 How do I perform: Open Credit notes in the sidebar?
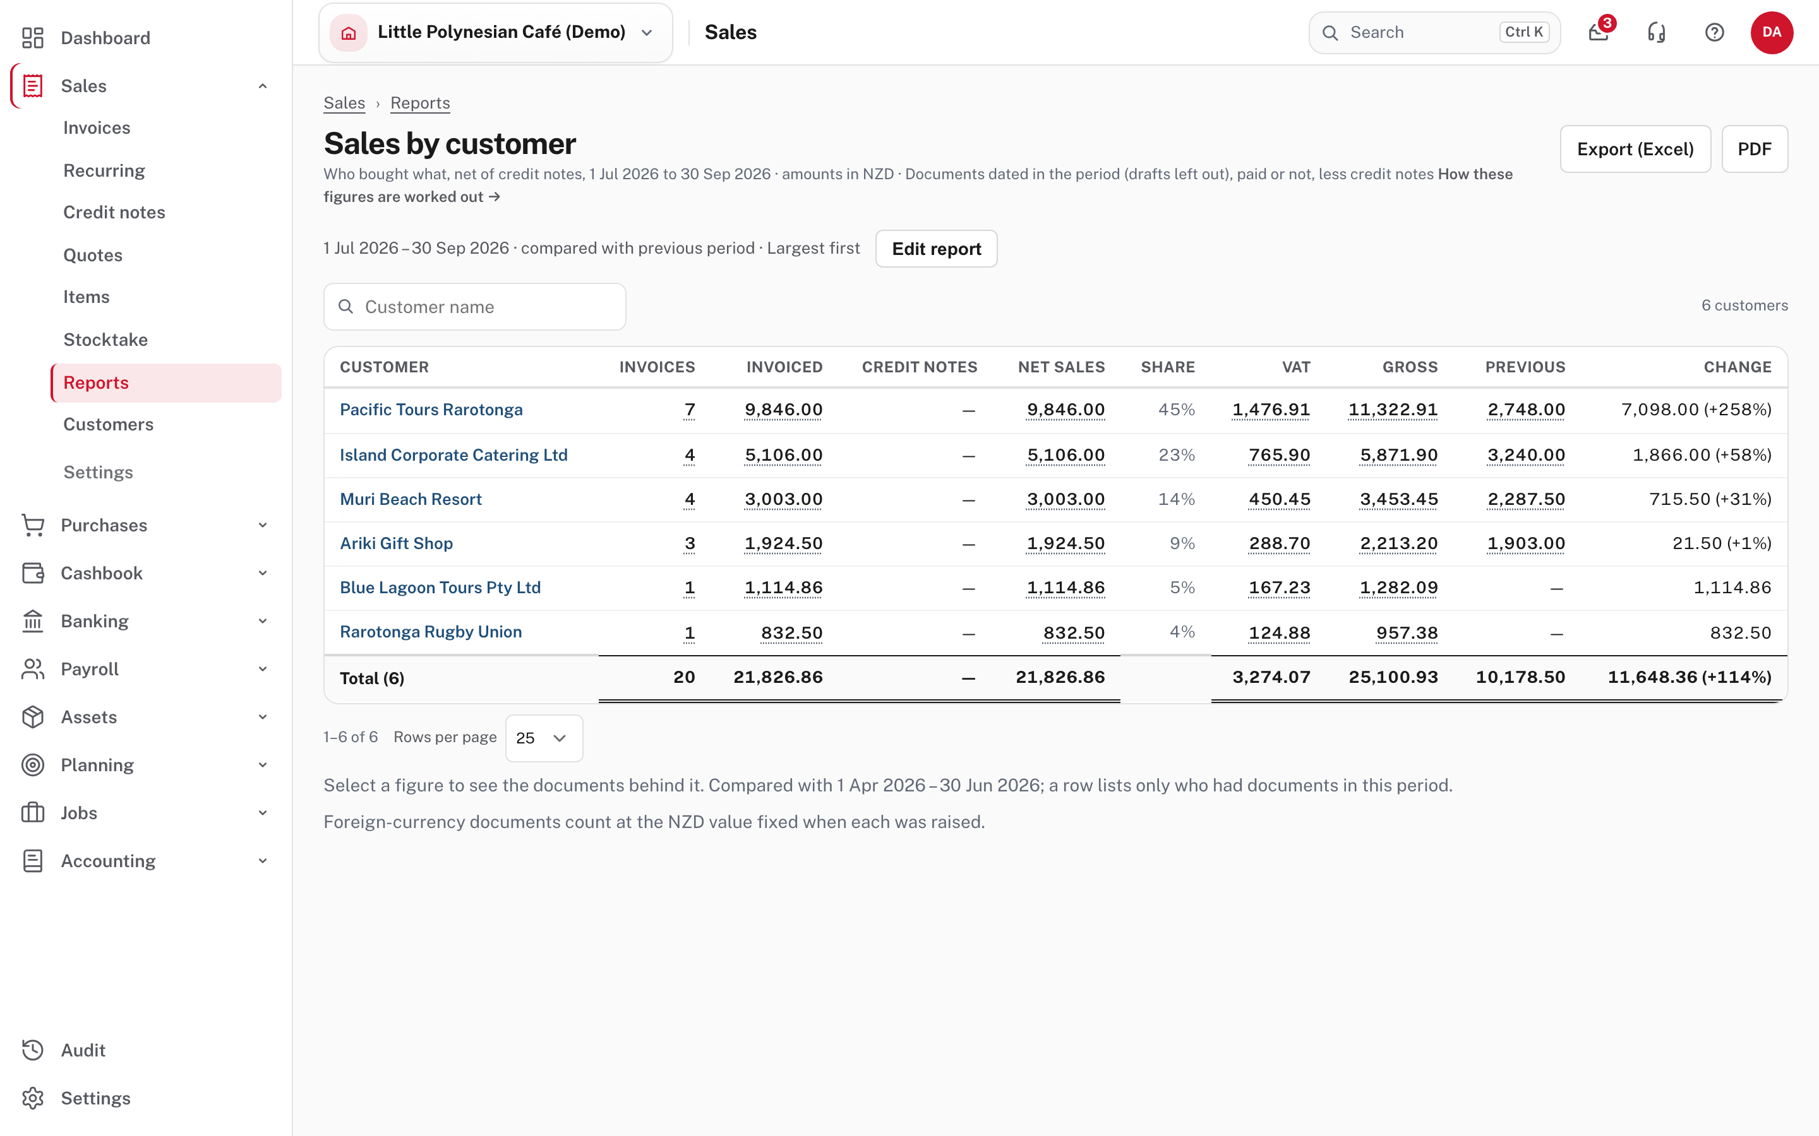pyautogui.click(x=114, y=213)
